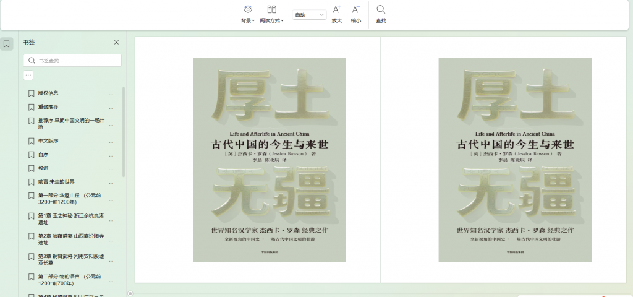Open more options for 前言 来生的世界 bookmark
633x297 pixels.
(x=111, y=183)
